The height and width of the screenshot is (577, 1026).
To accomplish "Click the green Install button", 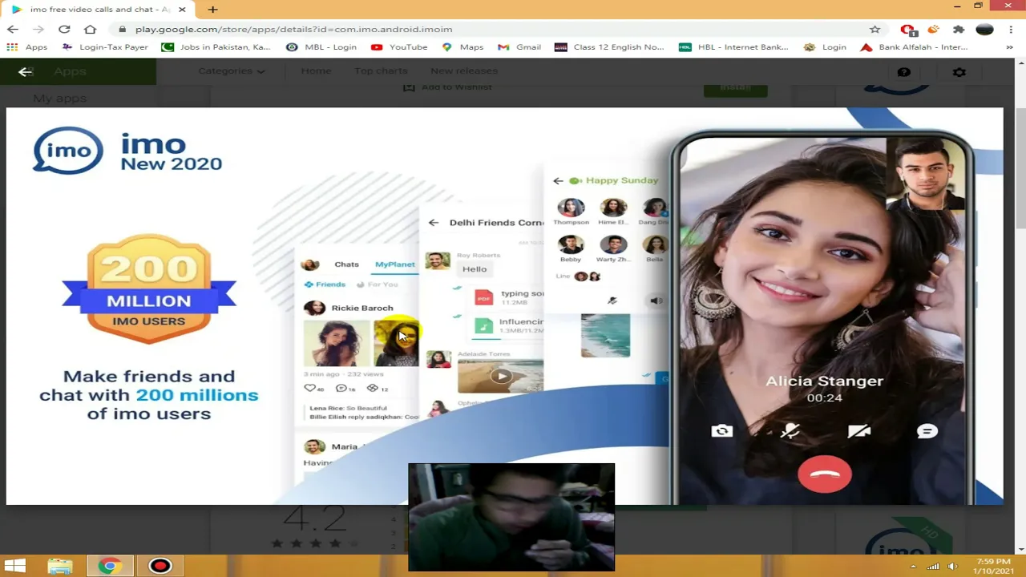I will (735, 87).
